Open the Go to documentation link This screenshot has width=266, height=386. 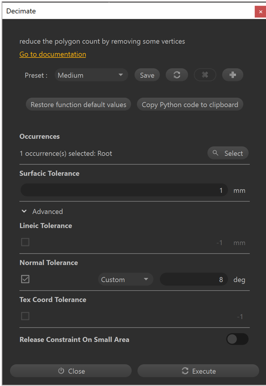coord(53,54)
